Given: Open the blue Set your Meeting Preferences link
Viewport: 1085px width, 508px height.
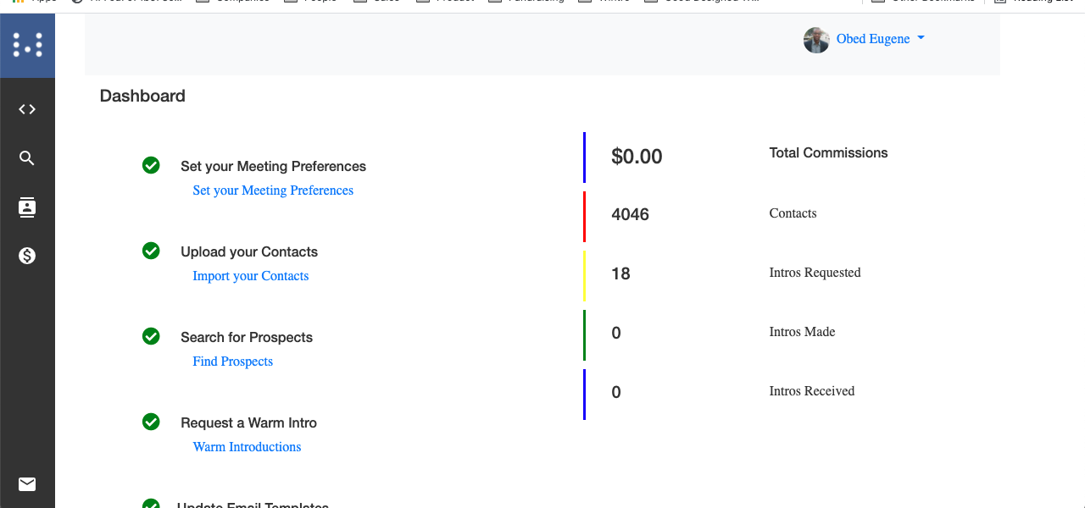Looking at the screenshot, I should tap(273, 190).
